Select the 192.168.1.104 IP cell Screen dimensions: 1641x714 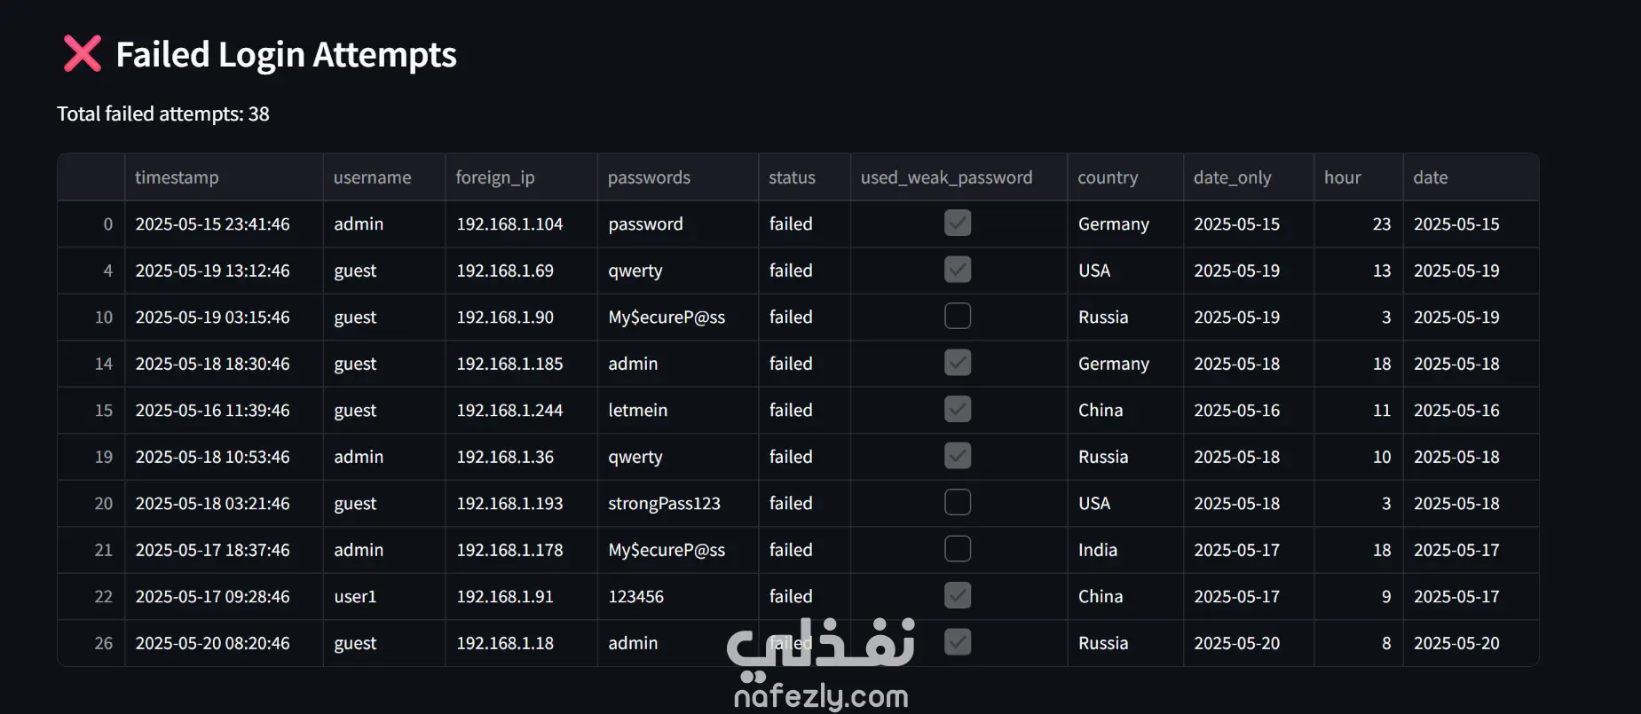[x=521, y=224]
